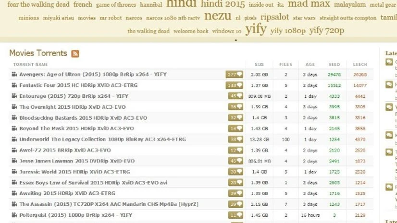
Task: Select the 'ripsalot' tag
Action: coord(274,17)
